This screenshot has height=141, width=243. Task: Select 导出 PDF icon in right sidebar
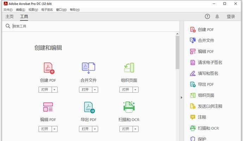(x=193, y=84)
